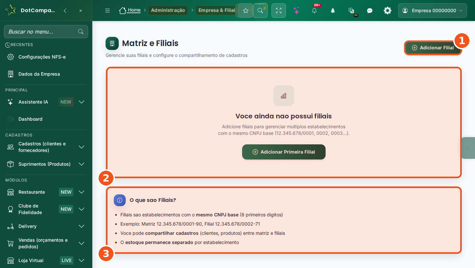This screenshot has height=268, width=475.
Task: Click the "mesmo CNPJ base" bullet text
Action: tap(217, 215)
